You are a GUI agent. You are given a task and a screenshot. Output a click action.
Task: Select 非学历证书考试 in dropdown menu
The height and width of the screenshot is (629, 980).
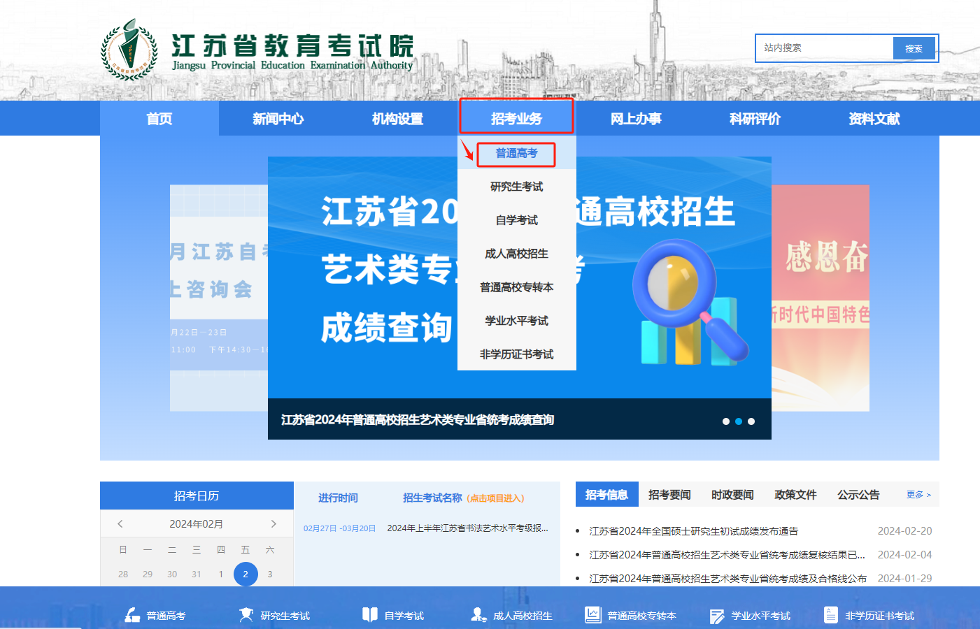[517, 354]
